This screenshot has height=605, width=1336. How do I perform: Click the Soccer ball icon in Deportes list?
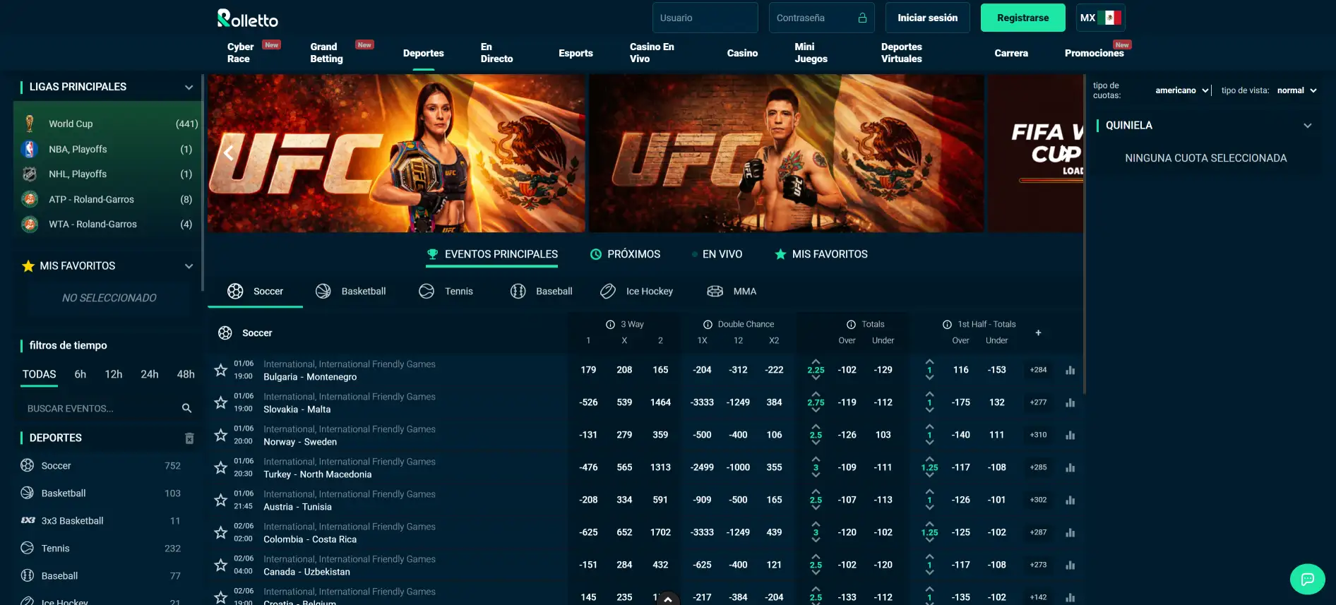(28, 465)
